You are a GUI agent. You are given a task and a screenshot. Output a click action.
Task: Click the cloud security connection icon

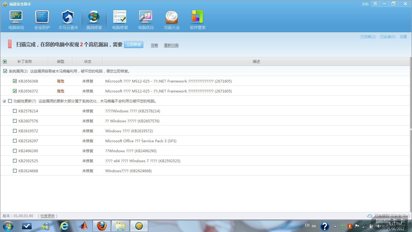(370, 216)
